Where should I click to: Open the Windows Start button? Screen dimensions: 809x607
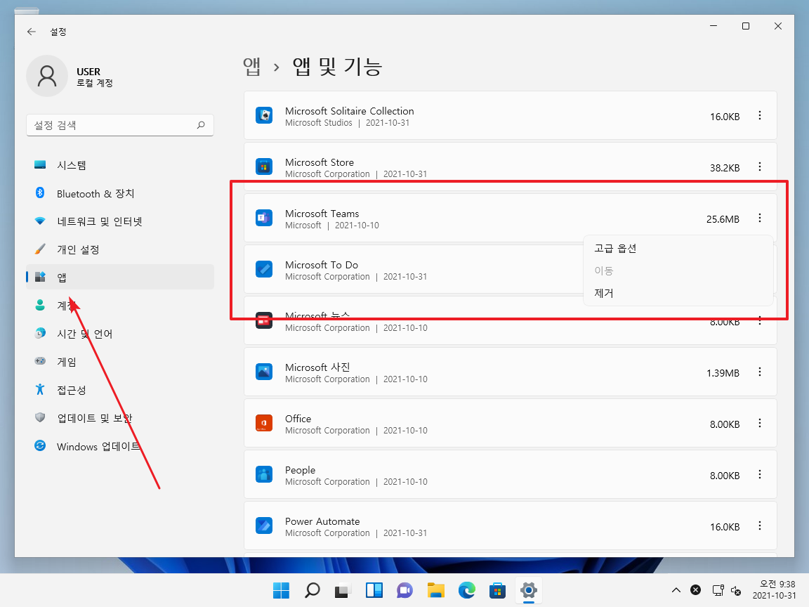point(281,590)
